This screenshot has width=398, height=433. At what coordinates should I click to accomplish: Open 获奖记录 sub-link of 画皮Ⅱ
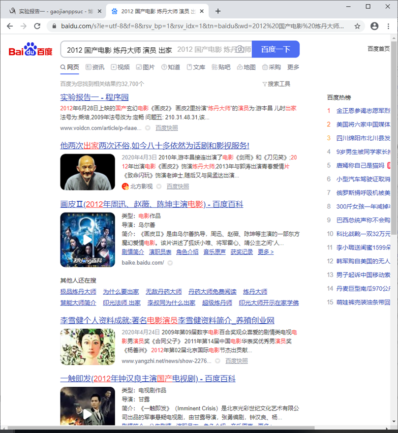[x=242, y=252]
